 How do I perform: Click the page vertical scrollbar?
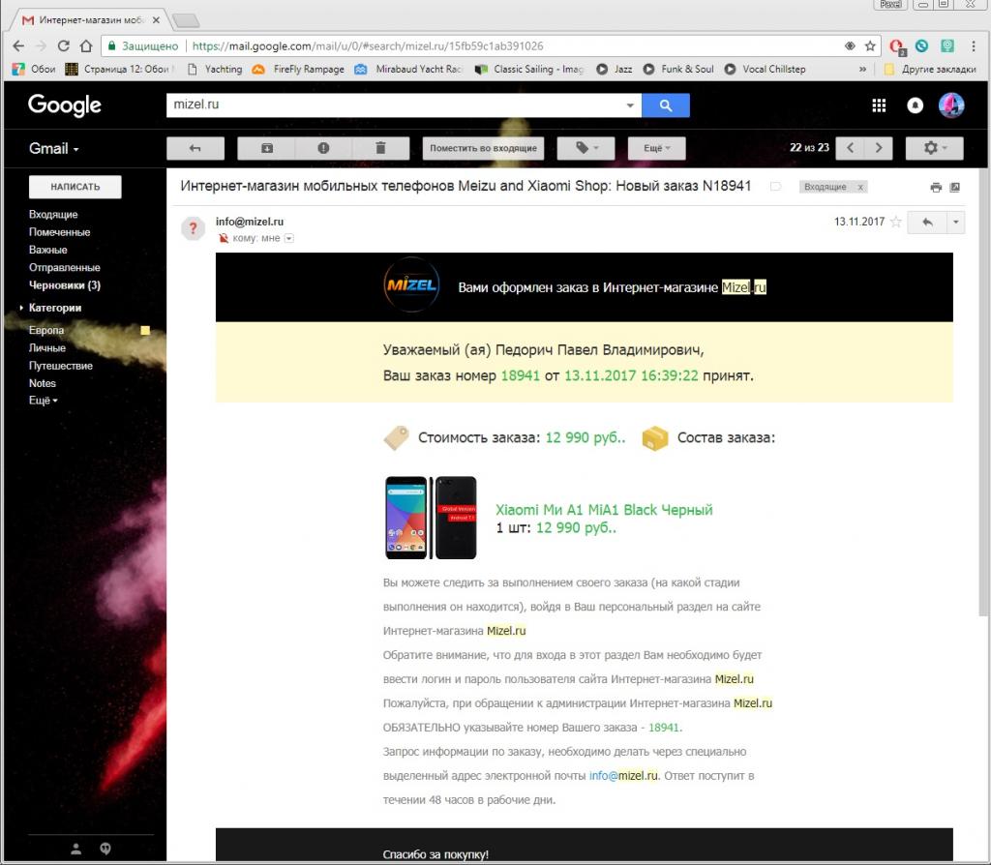(x=983, y=392)
